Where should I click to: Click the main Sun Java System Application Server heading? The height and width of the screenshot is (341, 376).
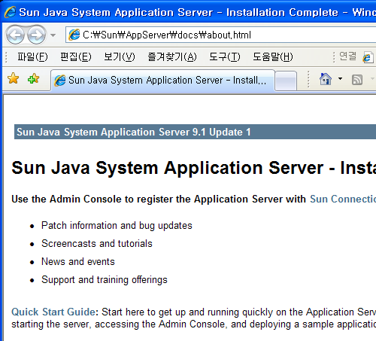(x=194, y=168)
